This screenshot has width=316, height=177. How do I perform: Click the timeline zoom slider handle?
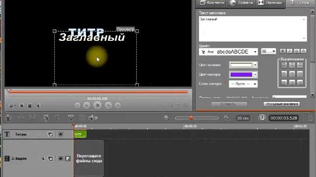click(191, 118)
